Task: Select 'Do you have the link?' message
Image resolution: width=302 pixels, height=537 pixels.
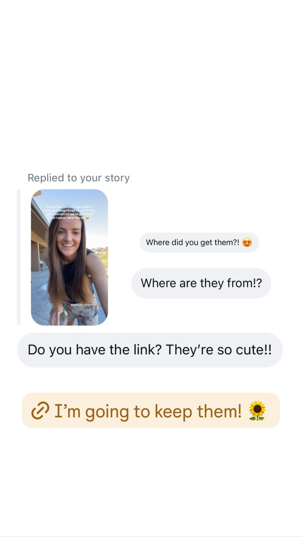Action: 150,350
